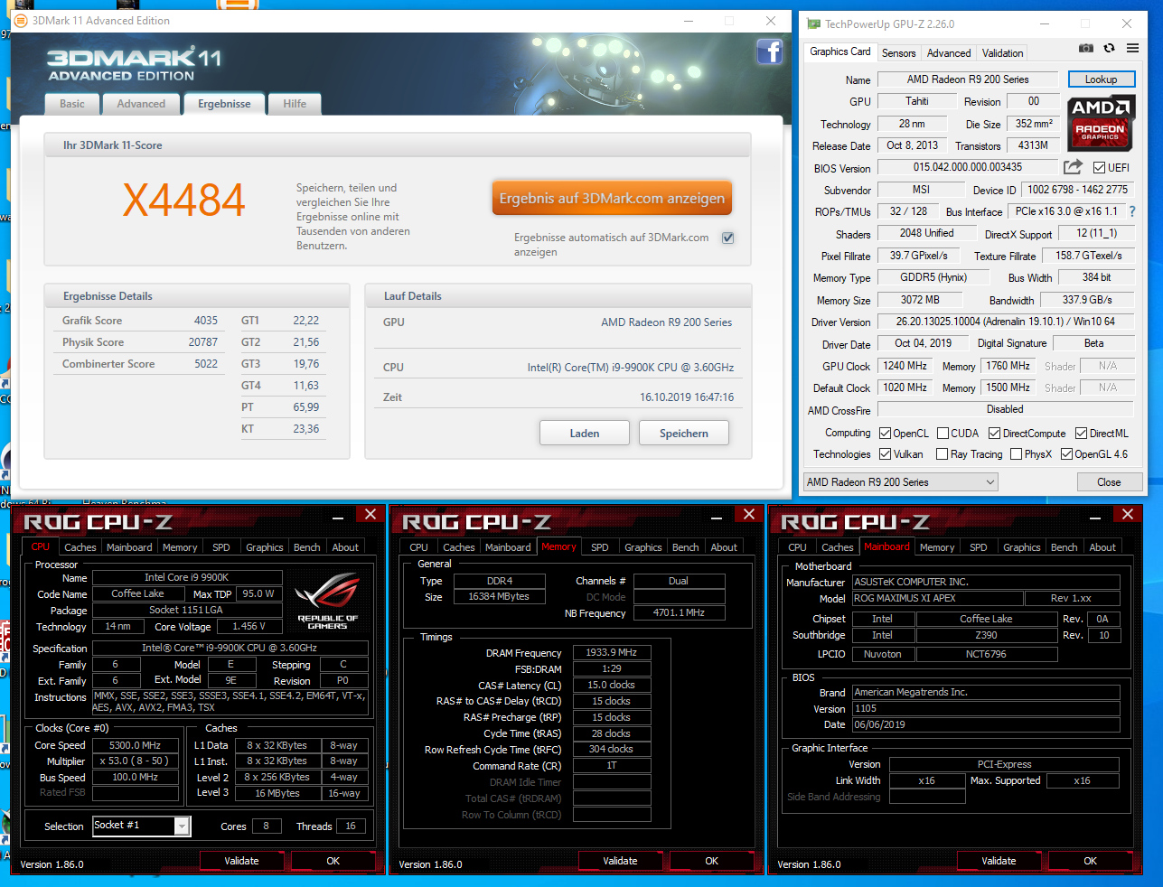Minimize the middle CPU-Z memory window
Viewport: 1163px width, 887px height.
[x=717, y=518]
